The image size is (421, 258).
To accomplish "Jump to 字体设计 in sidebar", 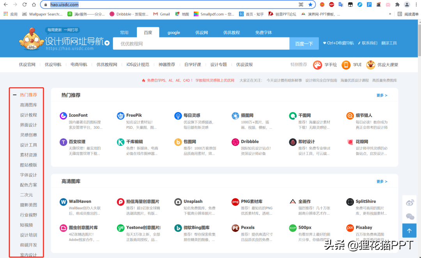I will coord(28,175).
